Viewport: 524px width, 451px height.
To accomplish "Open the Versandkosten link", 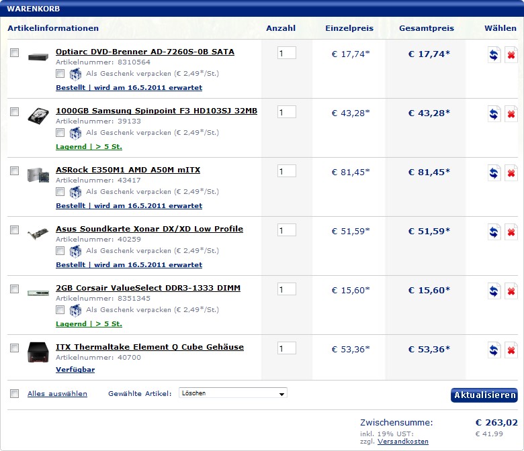I will click(x=402, y=442).
